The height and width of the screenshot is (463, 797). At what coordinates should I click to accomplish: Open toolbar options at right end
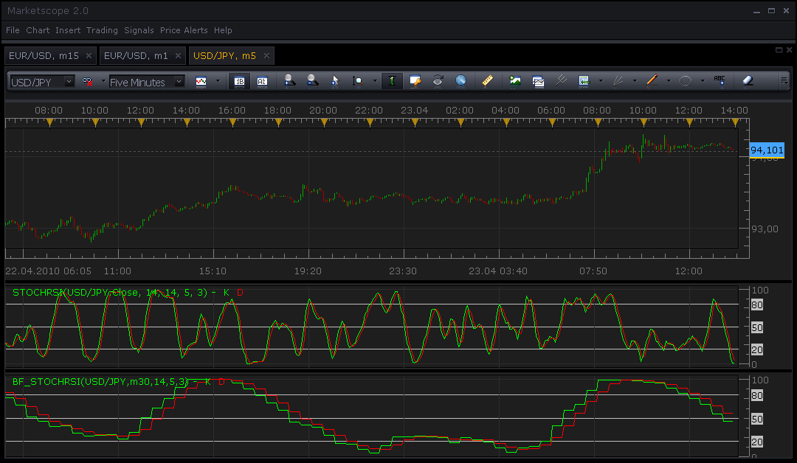[784, 80]
